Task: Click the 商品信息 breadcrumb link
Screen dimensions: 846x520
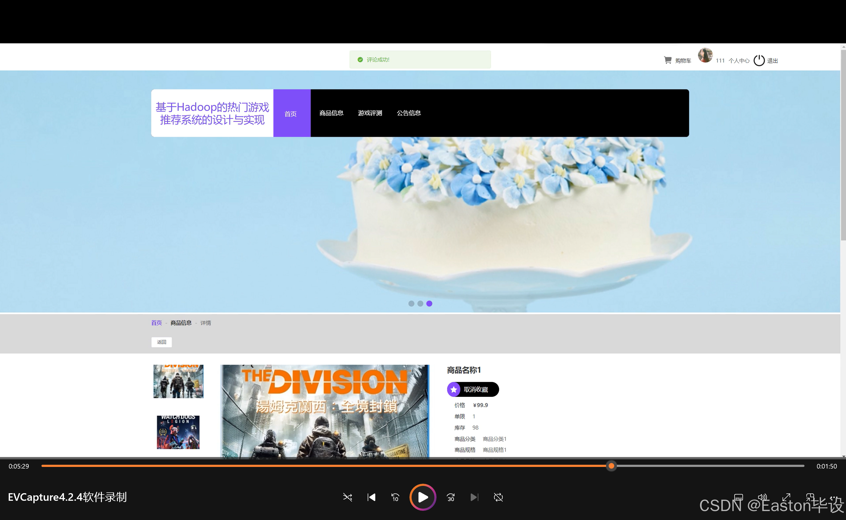Action: coord(181,323)
